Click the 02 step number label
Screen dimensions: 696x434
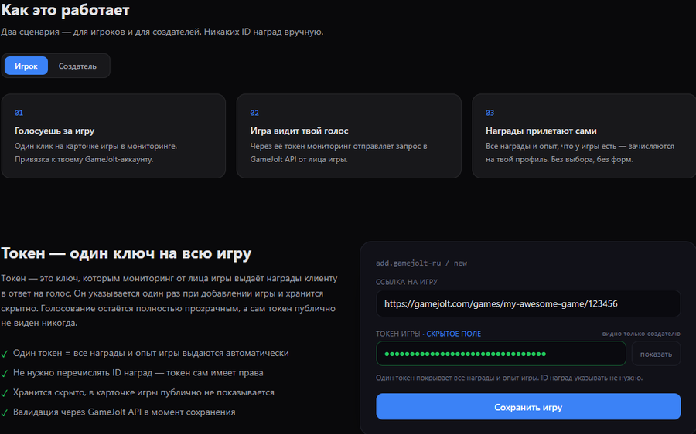254,113
